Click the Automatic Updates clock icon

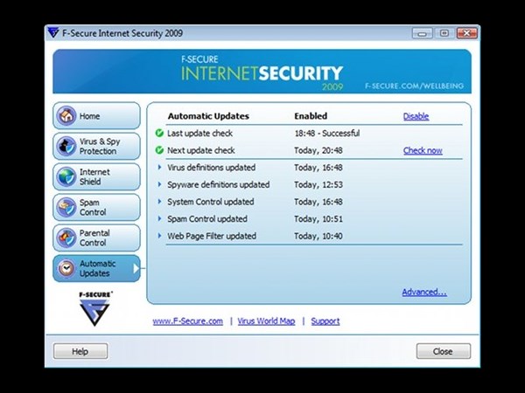coord(66,268)
